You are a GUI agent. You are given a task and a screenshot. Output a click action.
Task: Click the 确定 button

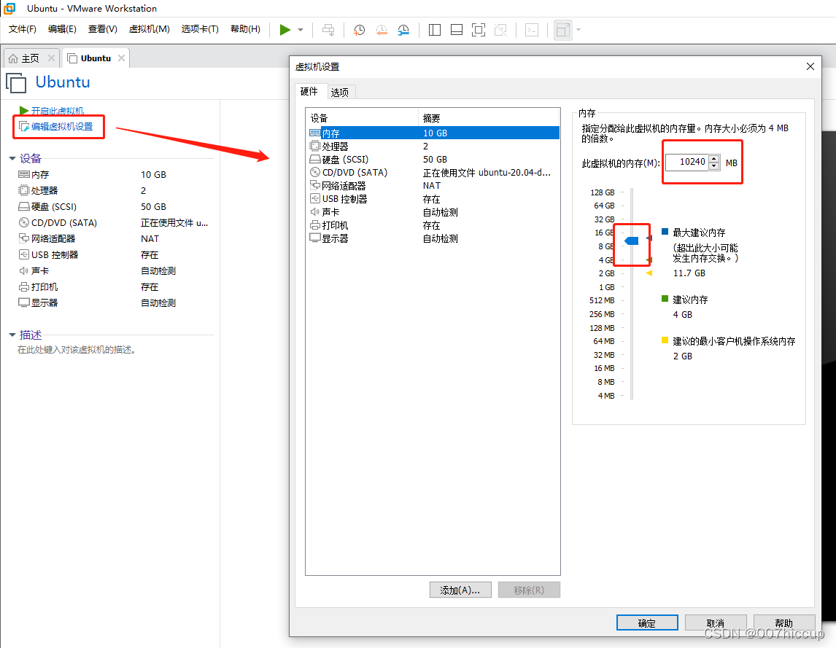[647, 623]
